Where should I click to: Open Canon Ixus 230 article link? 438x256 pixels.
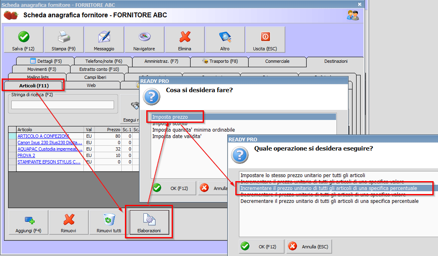(x=50, y=142)
